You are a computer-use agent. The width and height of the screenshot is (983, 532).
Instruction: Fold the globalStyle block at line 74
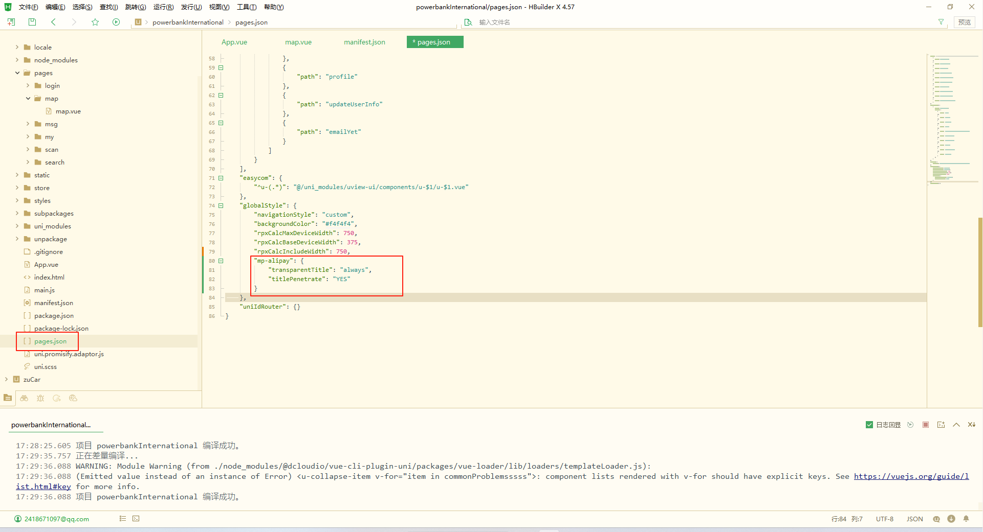pyautogui.click(x=221, y=205)
